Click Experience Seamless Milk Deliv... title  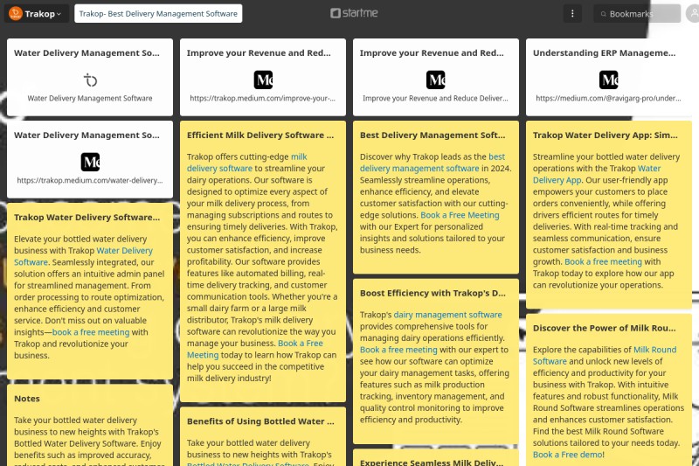[x=432, y=463]
